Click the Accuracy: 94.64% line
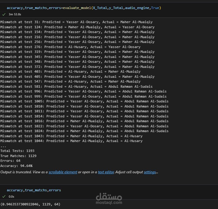Image resolution: width=218 pixels, height=209 pixels. tap(16, 166)
